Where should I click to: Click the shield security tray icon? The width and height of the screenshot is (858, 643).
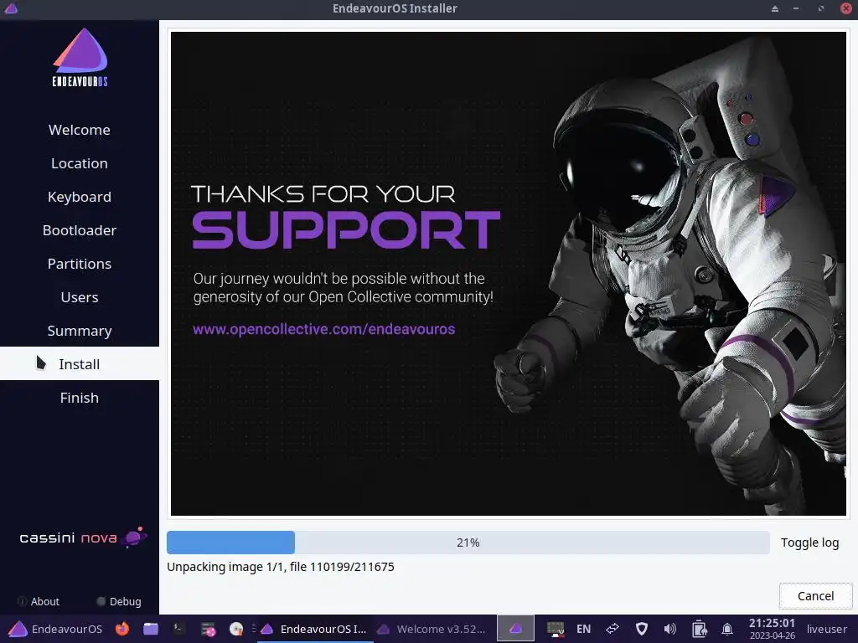641,629
